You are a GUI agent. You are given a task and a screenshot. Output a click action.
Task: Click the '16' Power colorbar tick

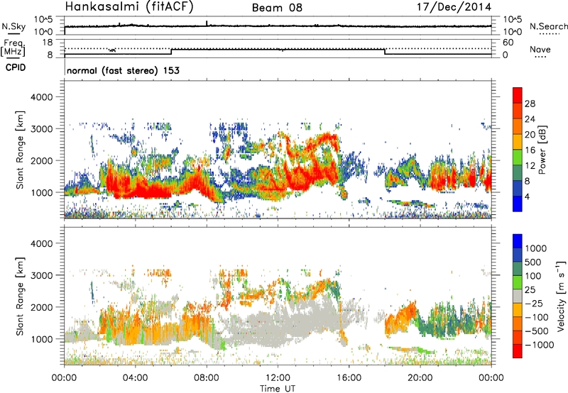tap(530, 150)
